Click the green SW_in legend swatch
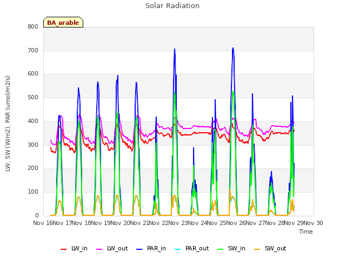The height and width of the screenshot is (259, 346). [x=221, y=249]
